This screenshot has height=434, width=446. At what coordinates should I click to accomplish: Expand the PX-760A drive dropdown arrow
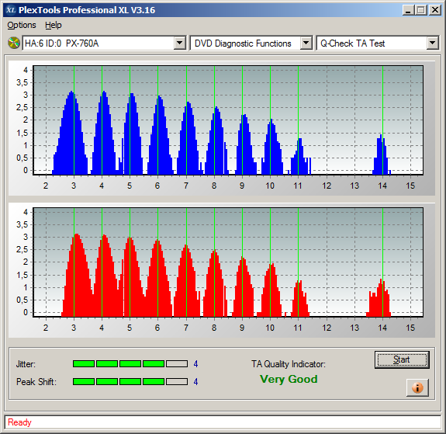click(x=179, y=43)
